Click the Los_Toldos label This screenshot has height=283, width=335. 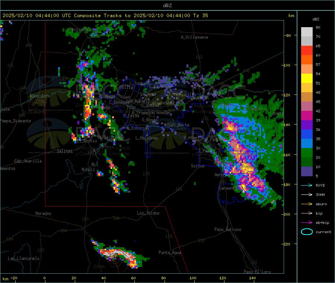click(148, 213)
